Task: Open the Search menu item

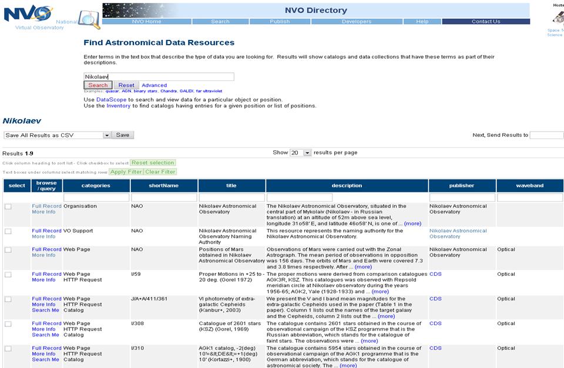Action: pos(220,22)
